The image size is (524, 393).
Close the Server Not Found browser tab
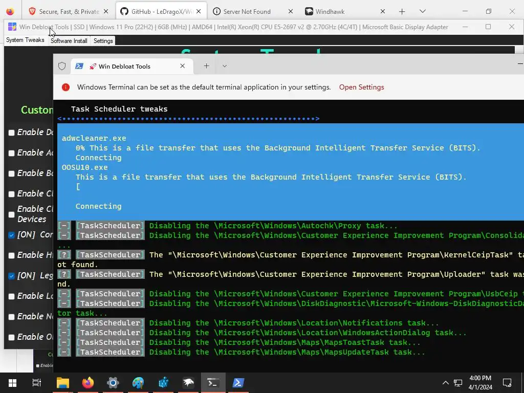291,11
